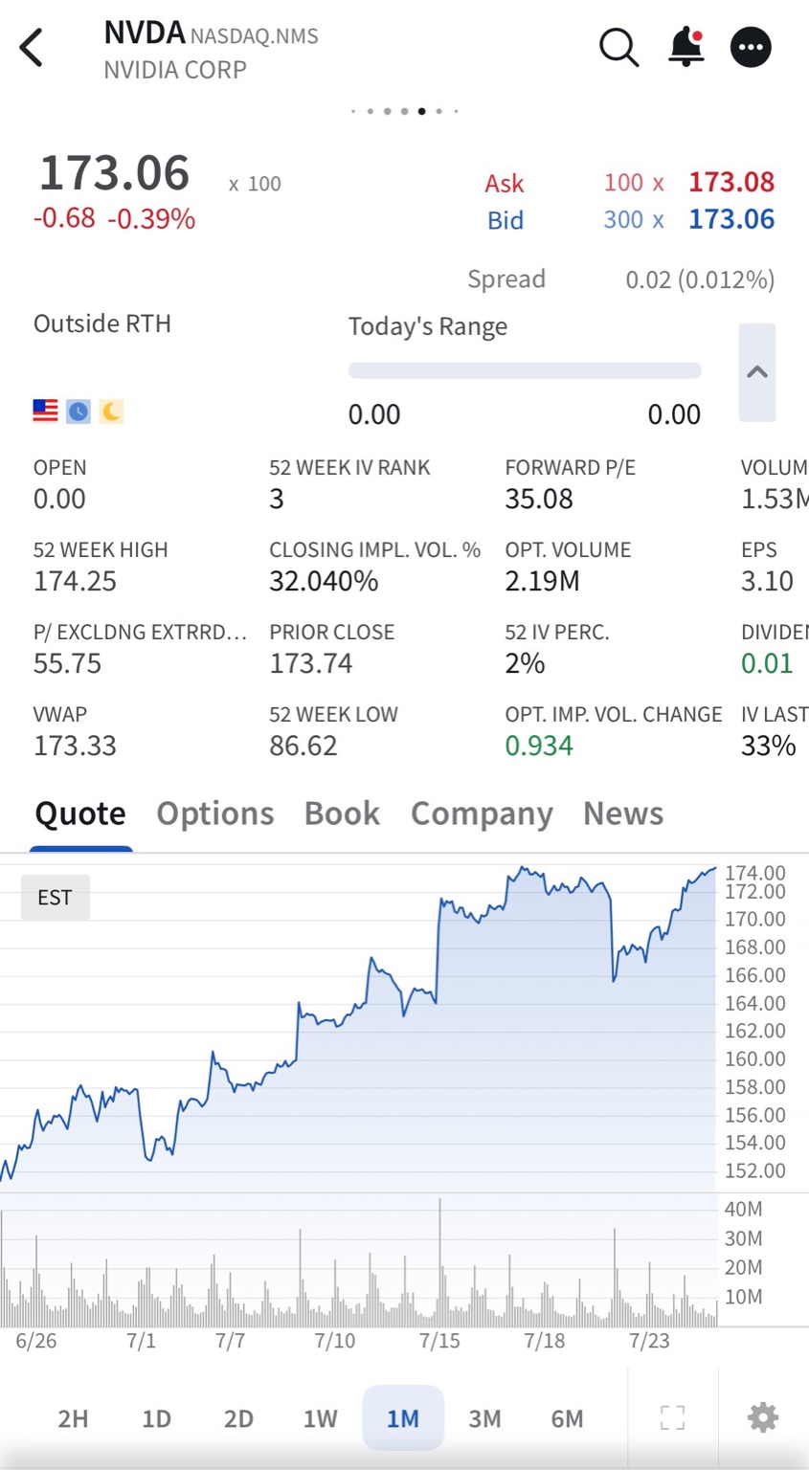Select 1D chart timeframe

pyautogui.click(x=156, y=1418)
